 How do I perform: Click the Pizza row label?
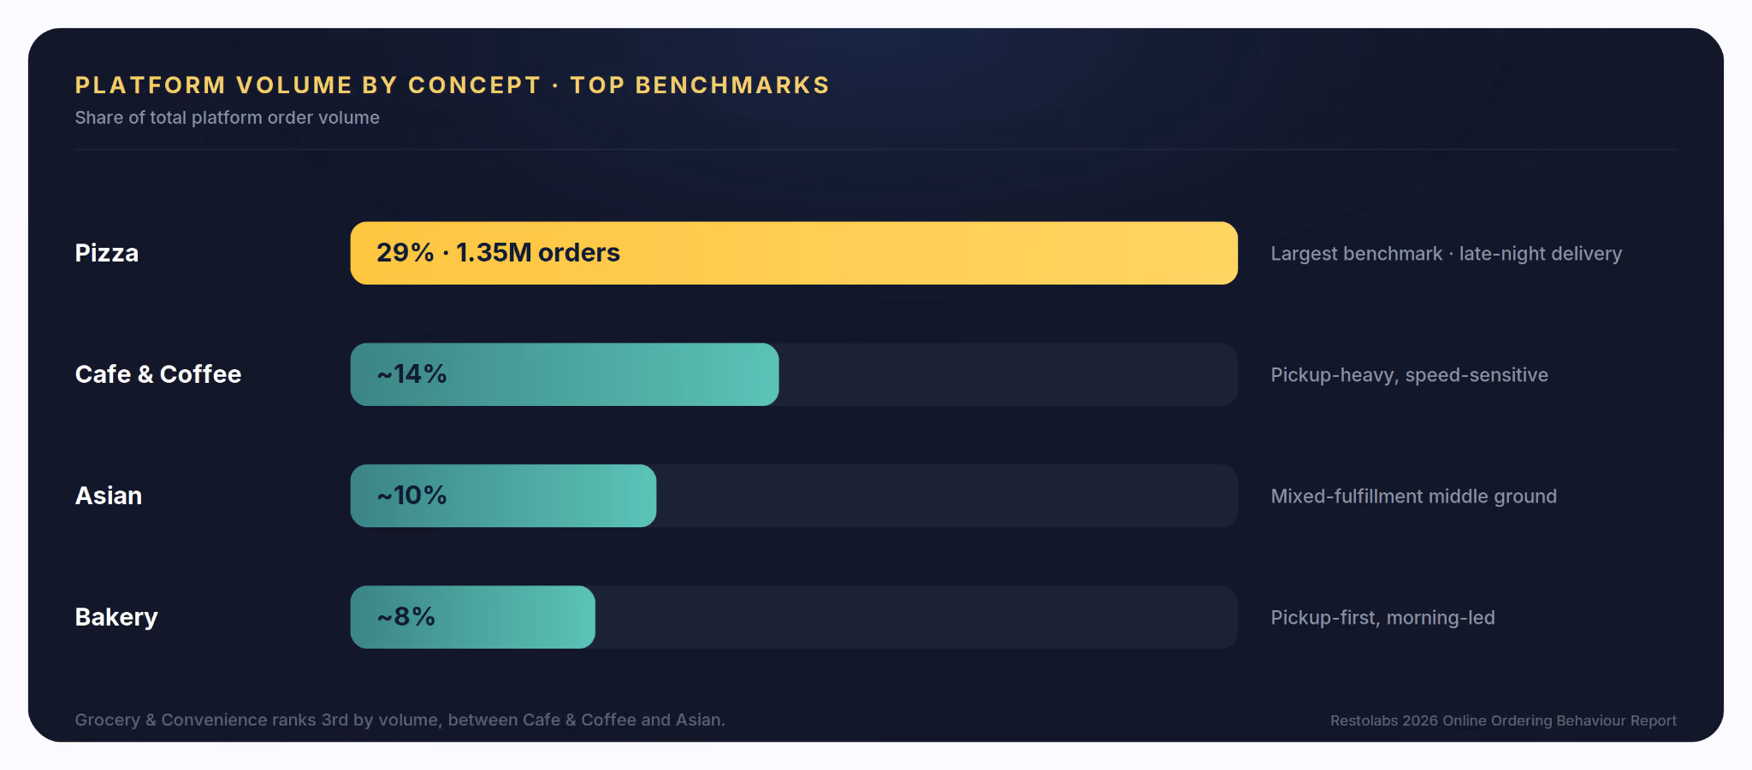(x=107, y=253)
